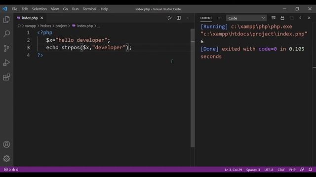Image resolution: width=316 pixels, height=177 pixels.
Task: Click code=0 in the output
Action: point(268,49)
